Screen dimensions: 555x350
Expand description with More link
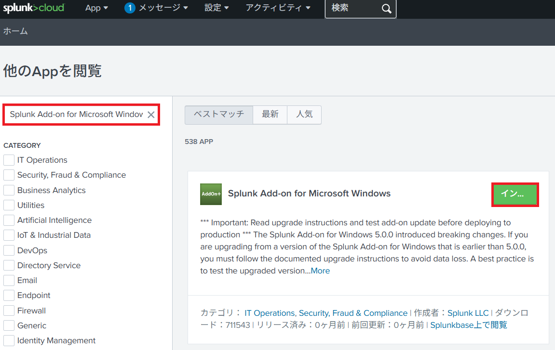pyautogui.click(x=320, y=271)
